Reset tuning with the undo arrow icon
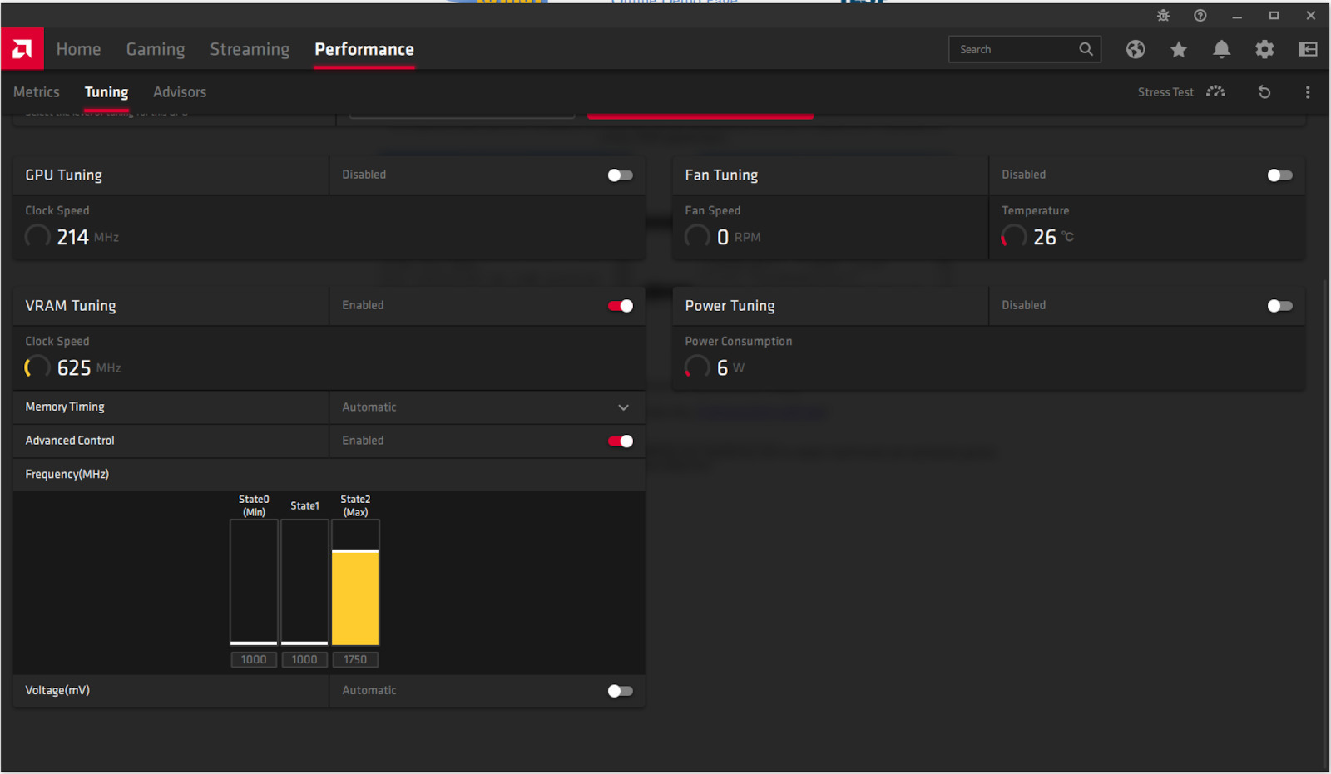Image resolution: width=1331 pixels, height=774 pixels. click(1264, 92)
